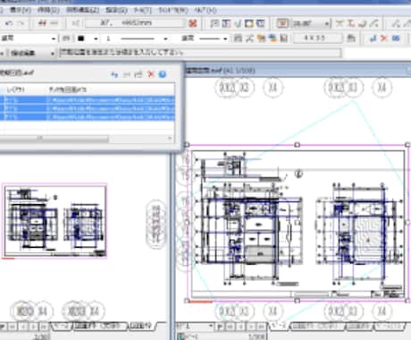Click the floor plan drawing thumbnail in the left window
This screenshot has width=411, height=340.
55,221
